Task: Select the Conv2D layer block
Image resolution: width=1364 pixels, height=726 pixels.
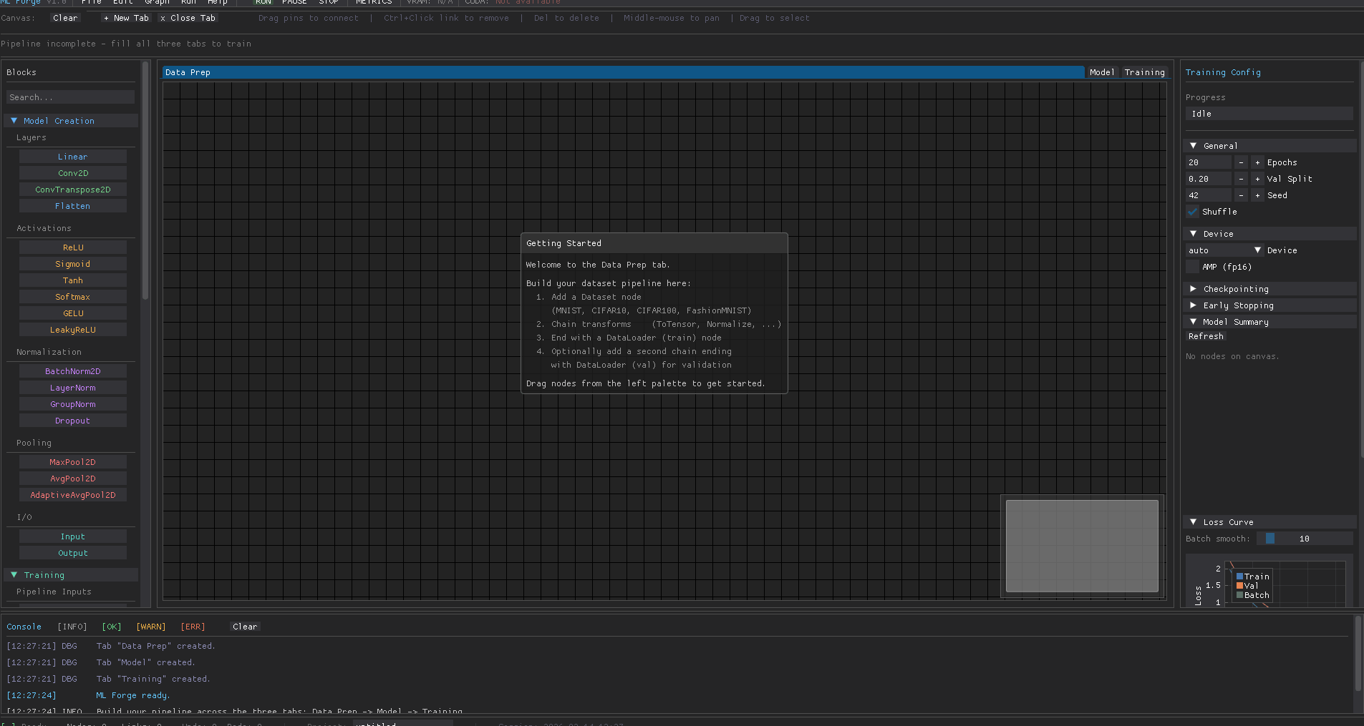Action: tap(72, 172)
